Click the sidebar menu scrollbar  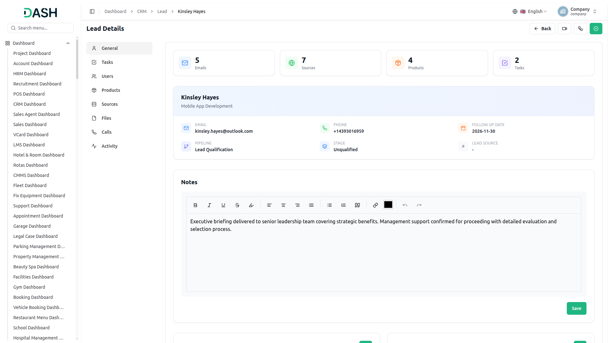[x=77, y=59]
